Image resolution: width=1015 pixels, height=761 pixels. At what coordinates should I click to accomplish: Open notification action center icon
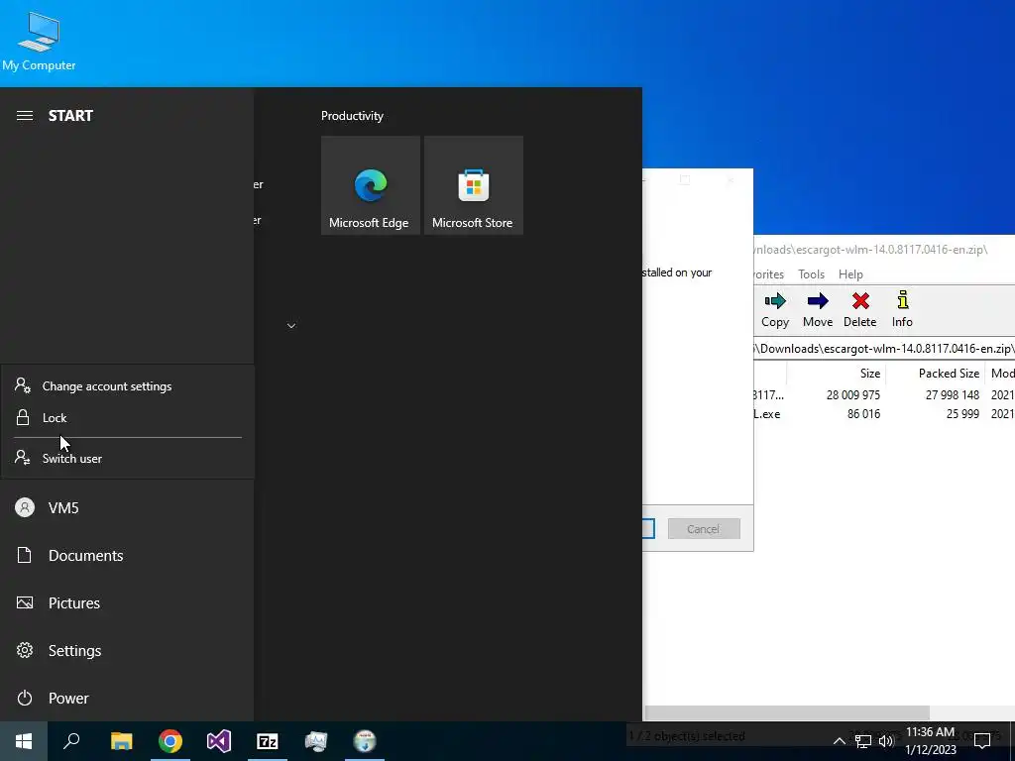click(982, 741)
